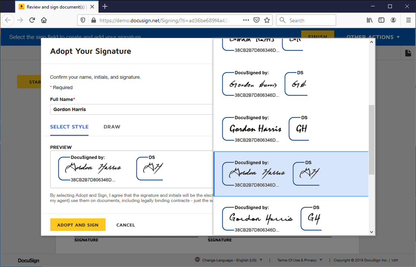Screen dimensions: 416x267
Task: Open the Firefox hamburger menu
Action: [x=409, y=20]
